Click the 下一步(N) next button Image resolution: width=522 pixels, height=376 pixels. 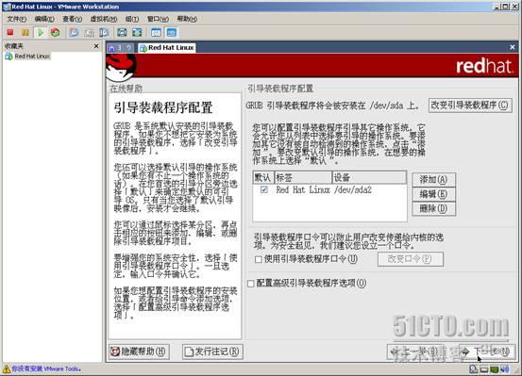tap(486, 351)
